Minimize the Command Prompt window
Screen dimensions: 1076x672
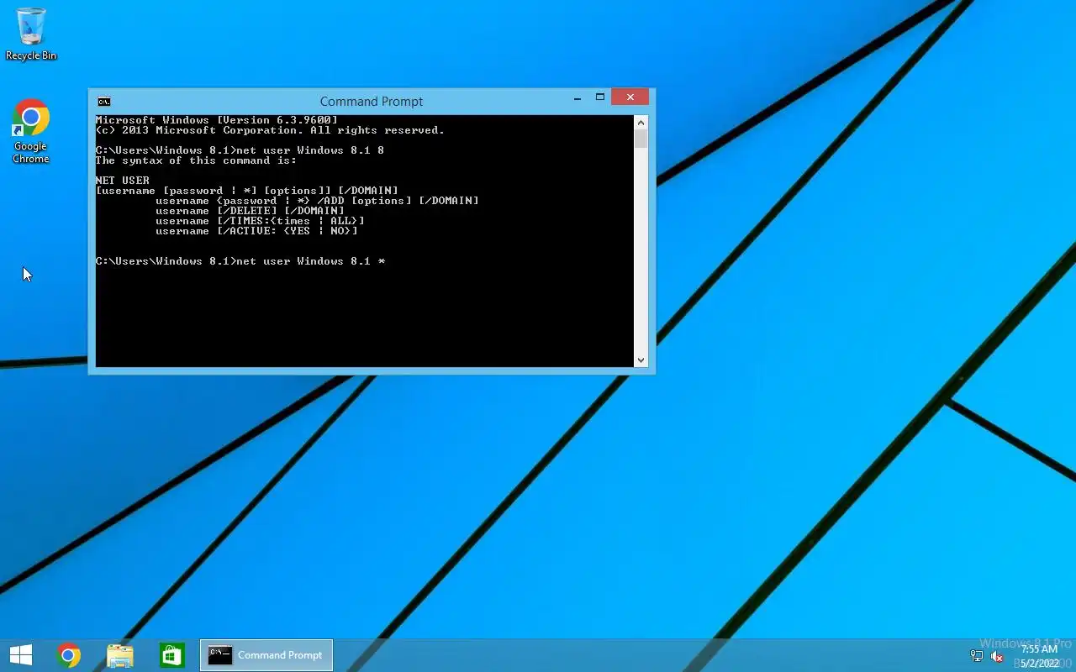click(x=578, y=99)
